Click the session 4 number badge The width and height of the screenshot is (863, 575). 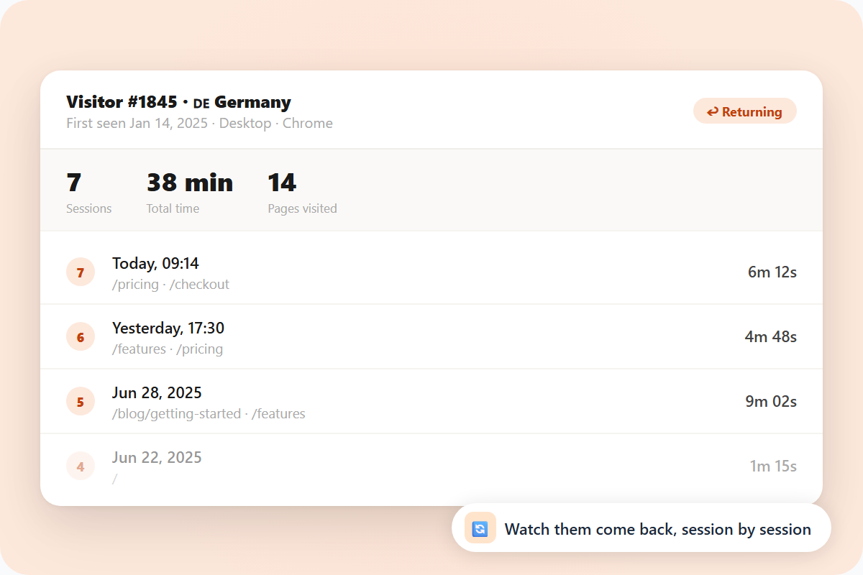(81, 466)
